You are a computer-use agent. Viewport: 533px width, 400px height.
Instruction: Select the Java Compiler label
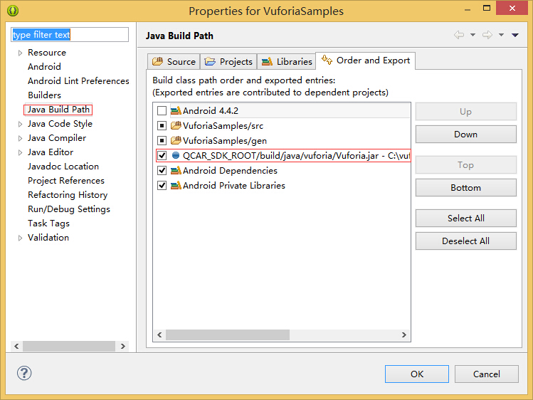(x=57, y=138)
